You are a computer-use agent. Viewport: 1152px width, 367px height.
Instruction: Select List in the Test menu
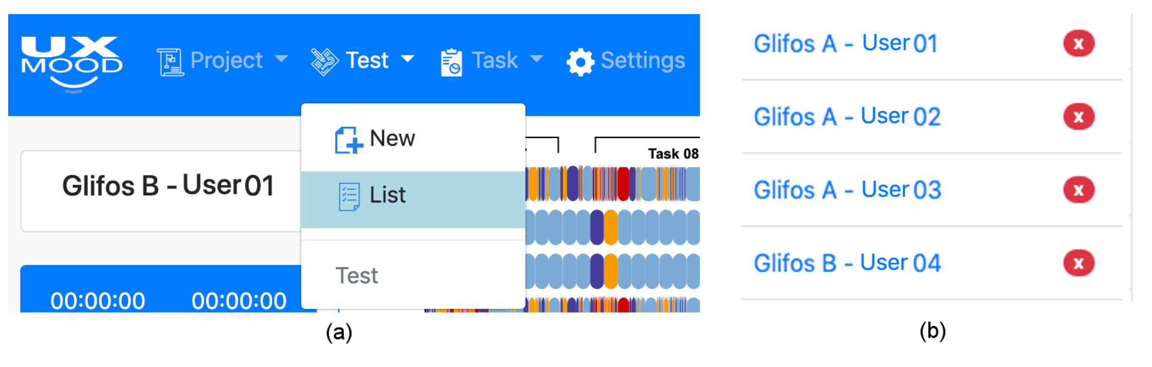point(413,199)
